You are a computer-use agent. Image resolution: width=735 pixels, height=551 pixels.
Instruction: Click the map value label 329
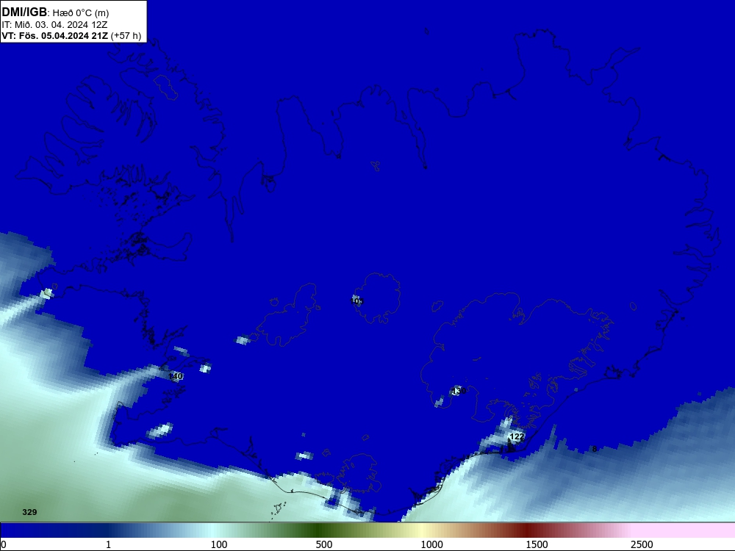[29, 512]
